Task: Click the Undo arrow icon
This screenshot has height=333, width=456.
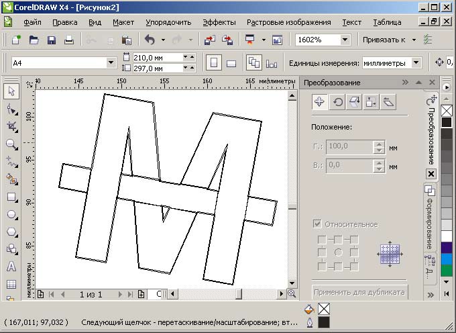Action: click(x=150, y=40)
